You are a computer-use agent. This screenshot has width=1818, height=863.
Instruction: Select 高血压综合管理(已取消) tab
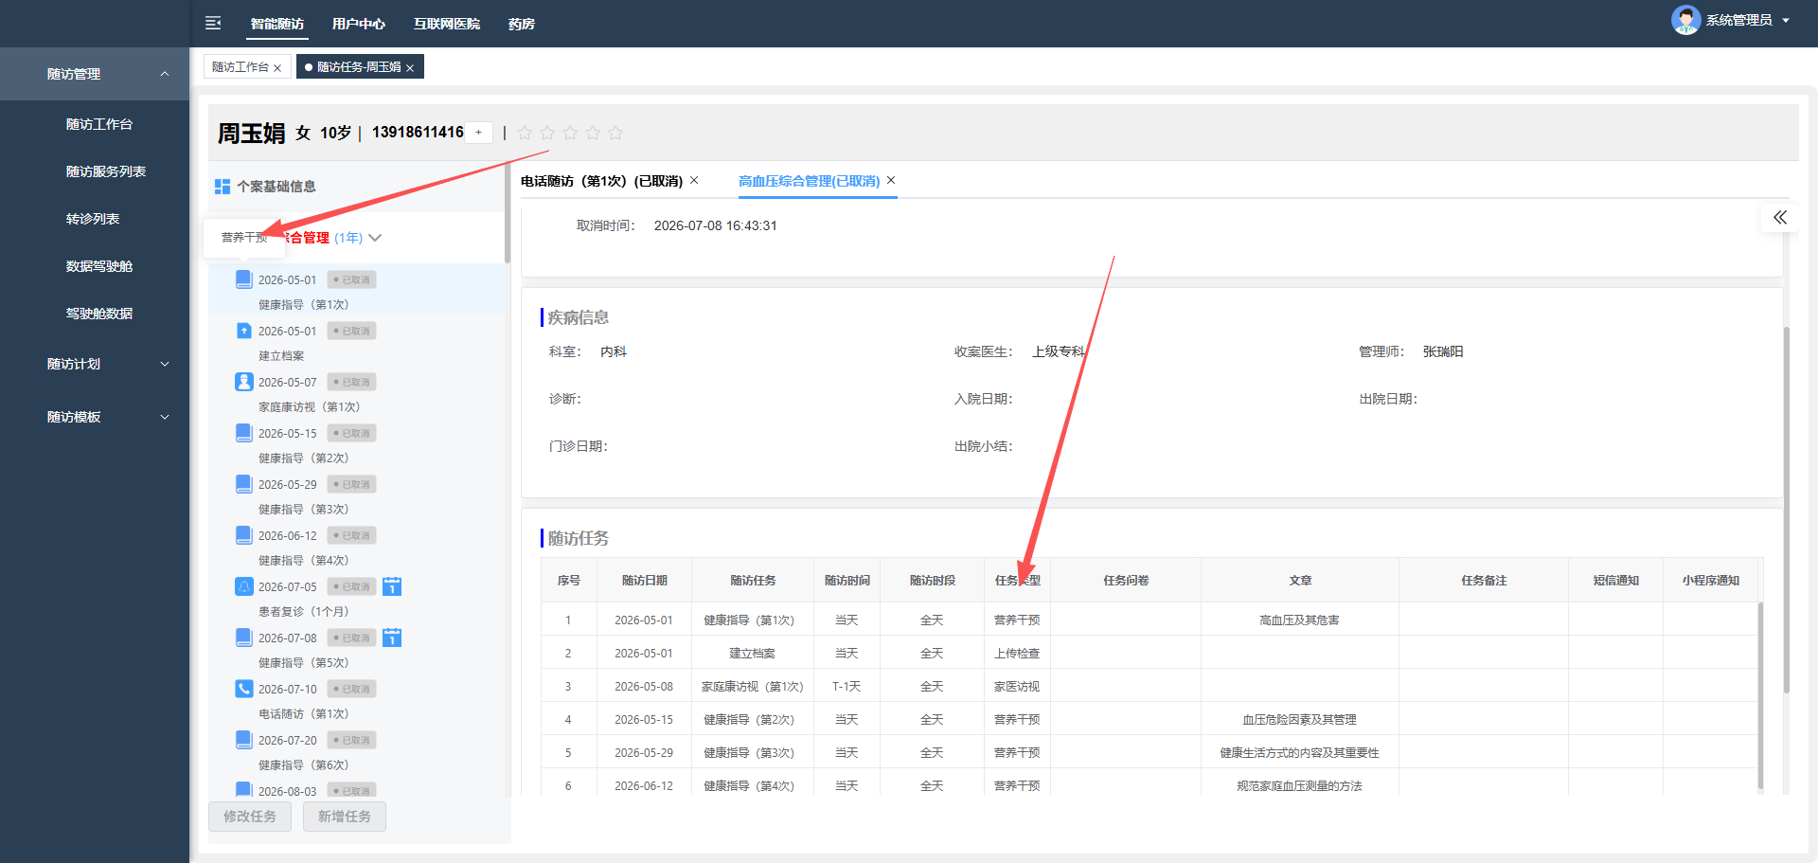click(810, 181)
